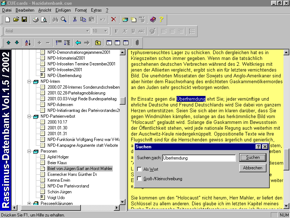The image size is (290, 218).
Task: Insert new category with teal folder icon
Action: coord(125,20)
